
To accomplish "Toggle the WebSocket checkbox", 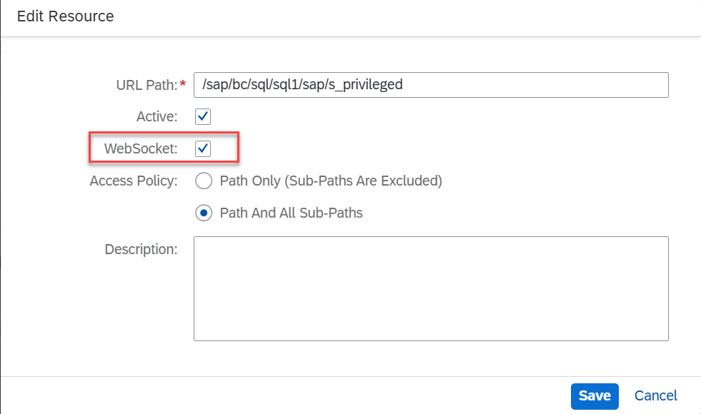I will click(203, 148).
